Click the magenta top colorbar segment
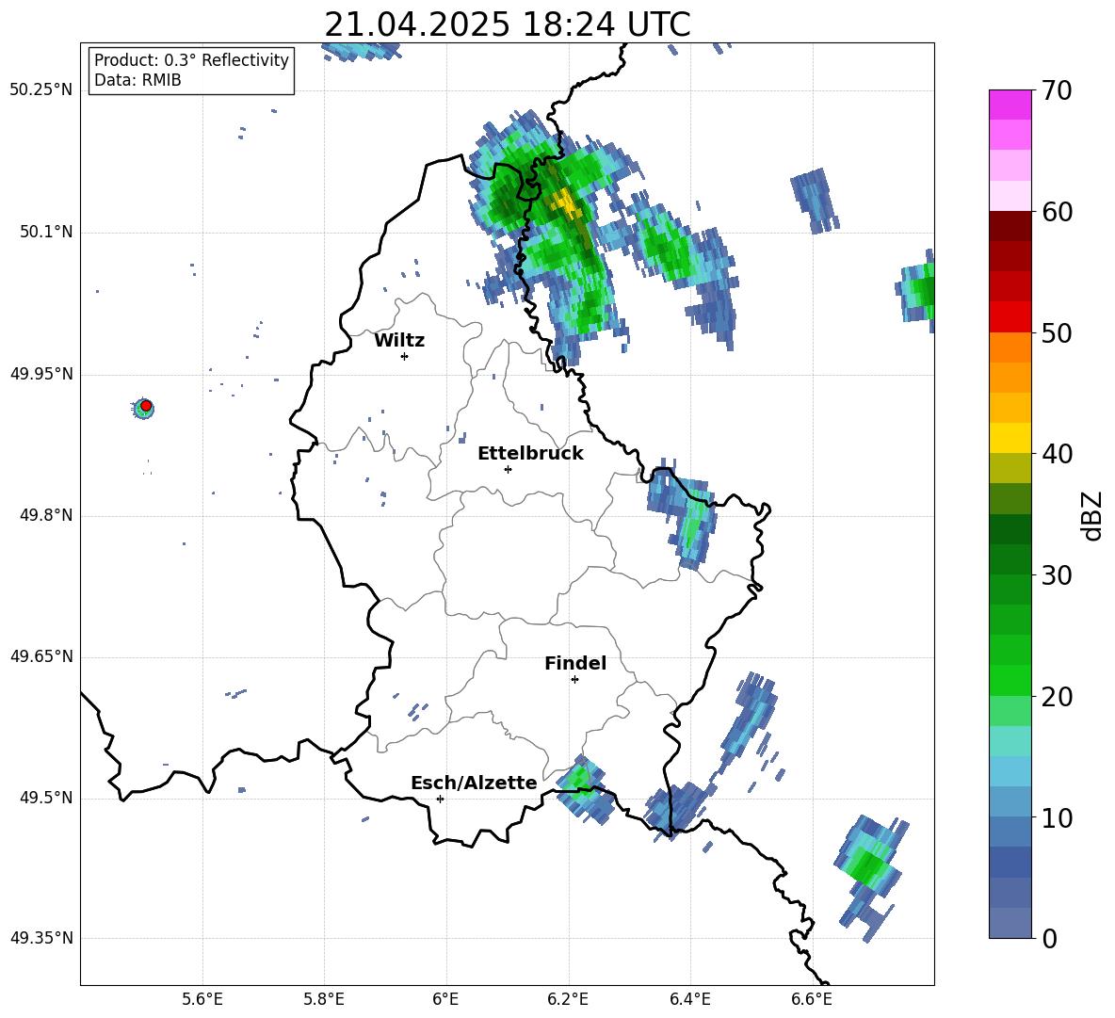 tap(1010, 105)
